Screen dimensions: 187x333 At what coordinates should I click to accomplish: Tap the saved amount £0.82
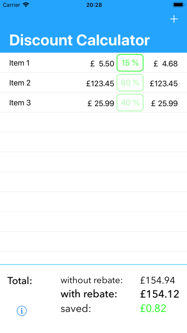click(x=153, y=309)
